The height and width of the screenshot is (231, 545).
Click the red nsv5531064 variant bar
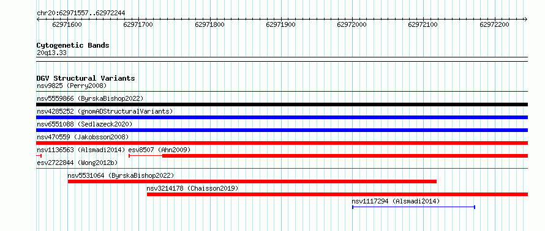252,182
